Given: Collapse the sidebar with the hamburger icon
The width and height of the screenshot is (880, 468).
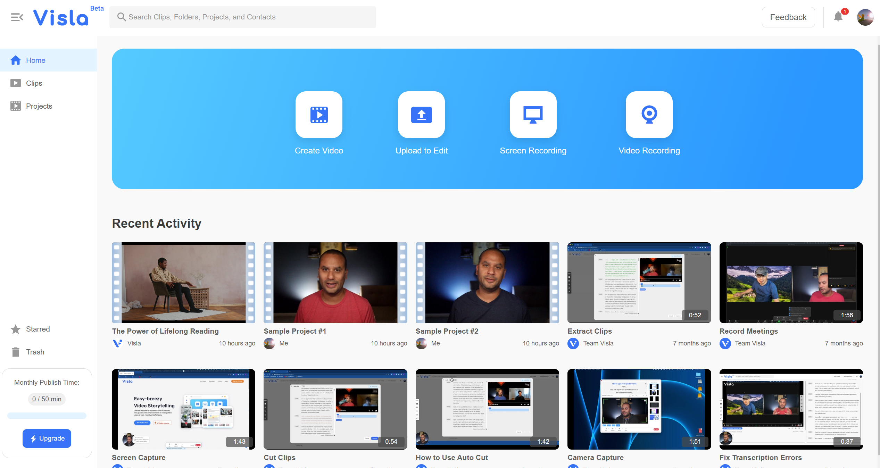Looking at the screenshot, I should 17,17.
